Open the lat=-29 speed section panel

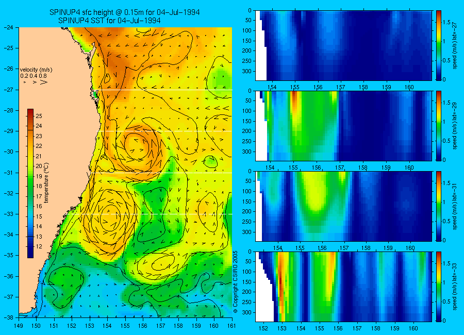coord(343,126)
